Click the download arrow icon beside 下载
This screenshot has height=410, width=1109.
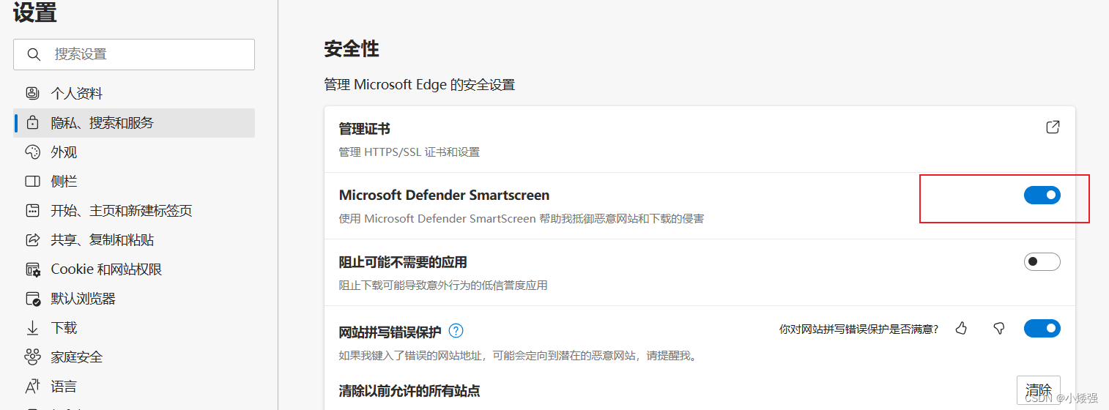coord(32,328)
